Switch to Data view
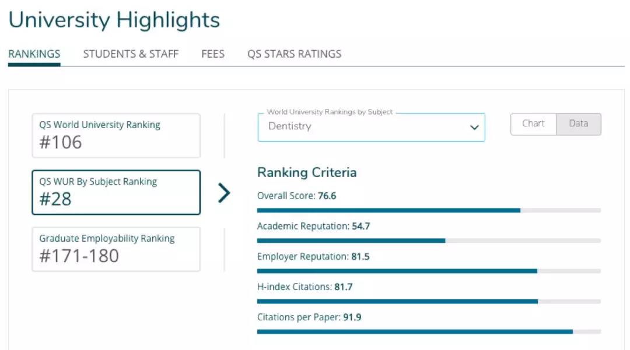This screenshot has width=630, height=350. [x=578, y=124]
